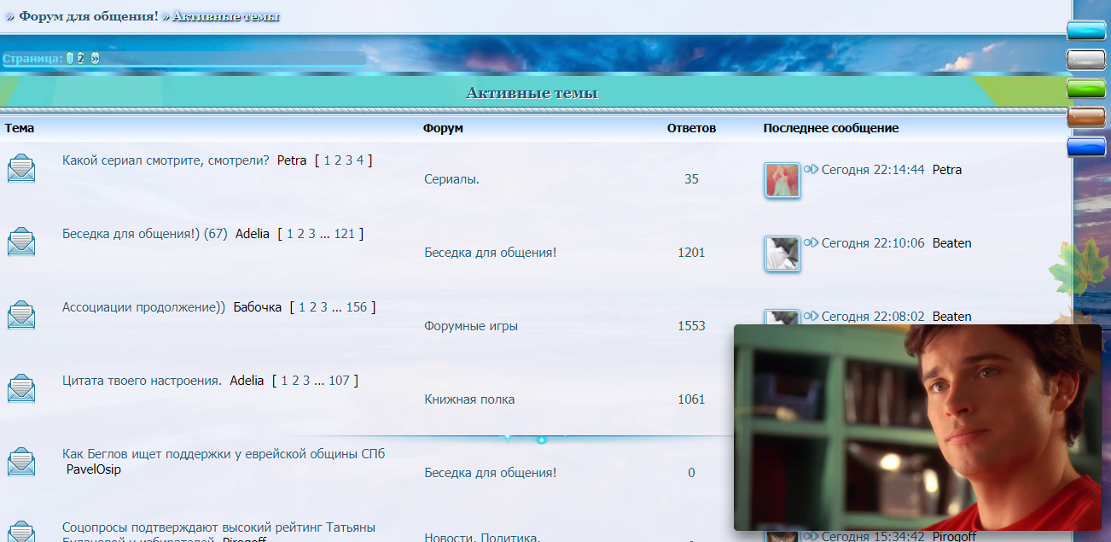
Task: Open topic Какой сериал смотрите, смотрели?
Action: [166, 160]
